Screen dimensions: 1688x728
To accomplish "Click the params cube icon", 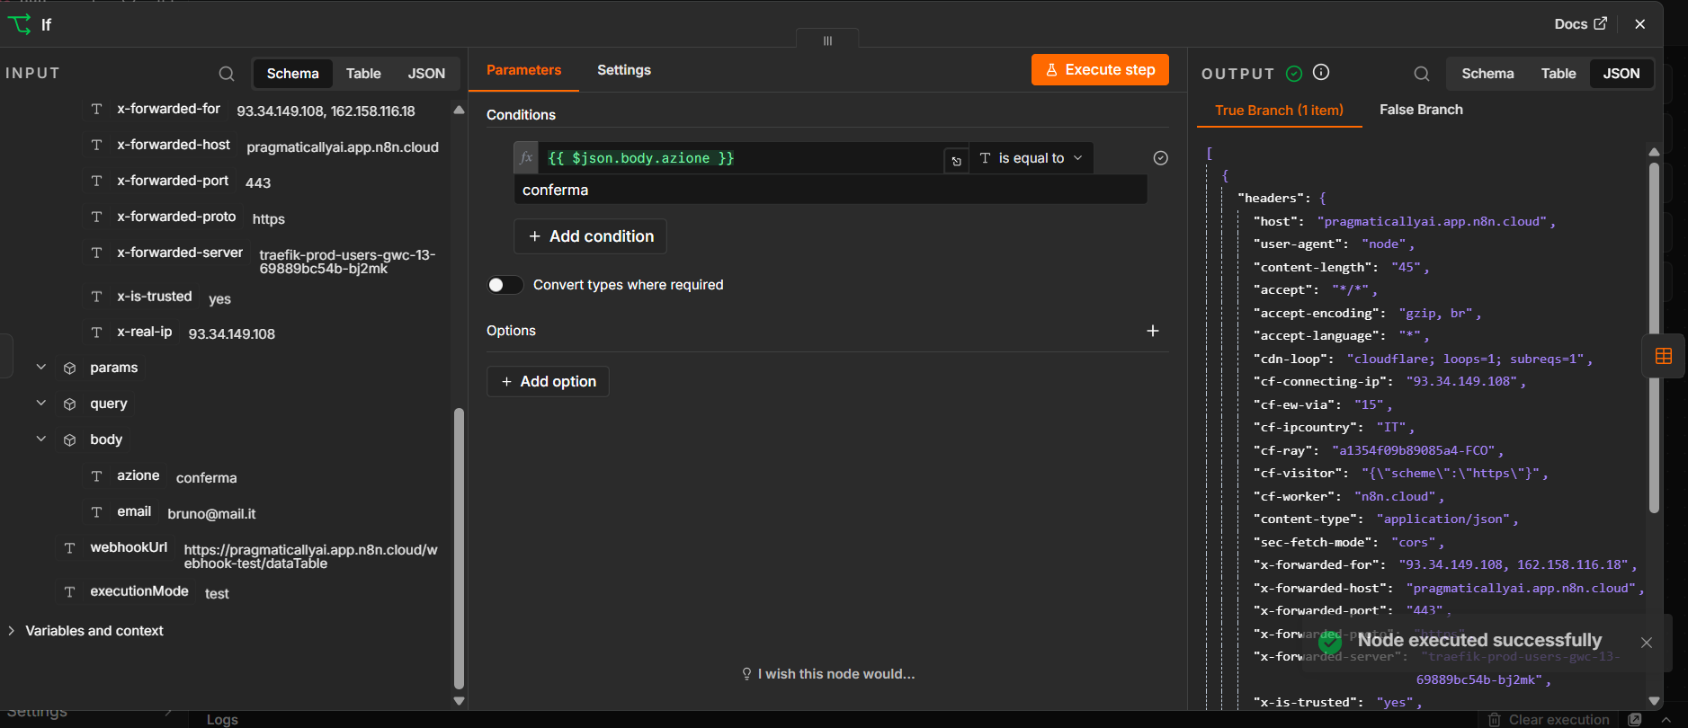I will [x=69, y=368].
